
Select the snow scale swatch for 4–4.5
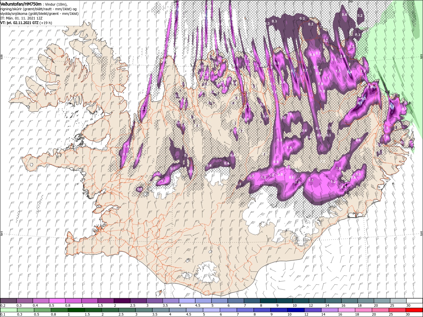coord(187,300)
